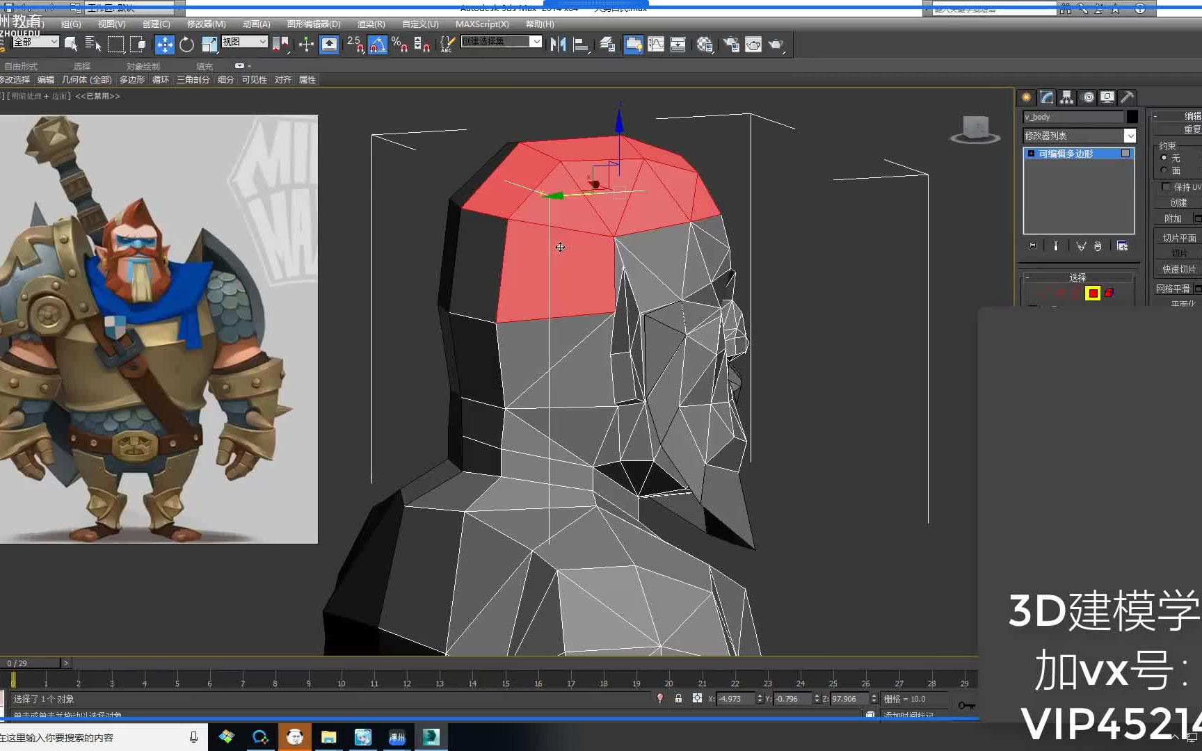Switch to Modify command panel tab
Image resolution: width=1202 pixels, height=751 pixels.
point(1047,97)
